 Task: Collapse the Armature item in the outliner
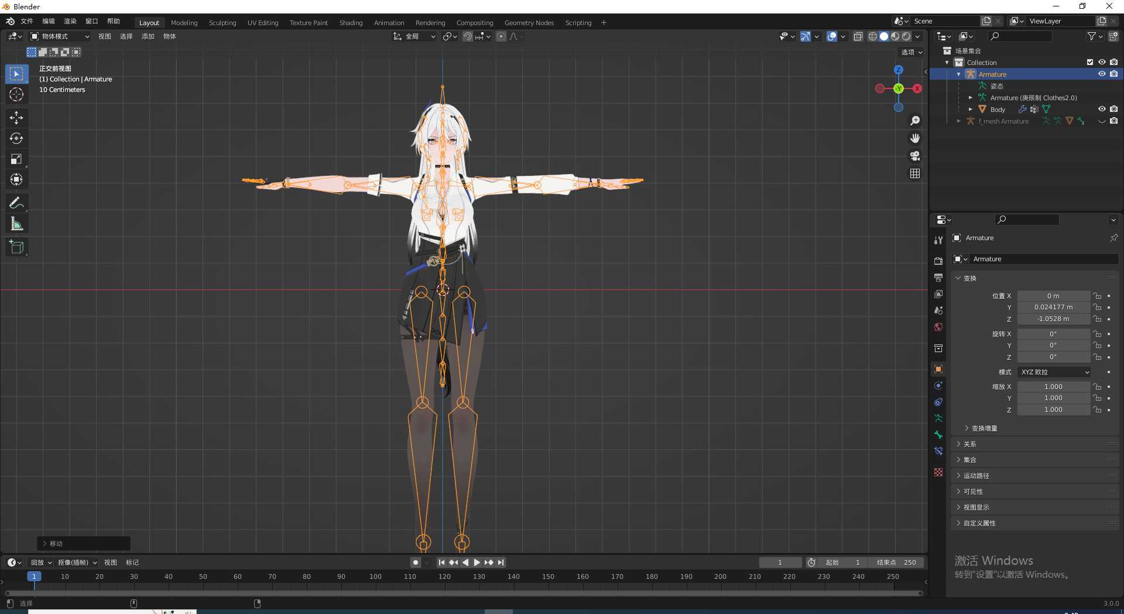(x=958, y=74)
